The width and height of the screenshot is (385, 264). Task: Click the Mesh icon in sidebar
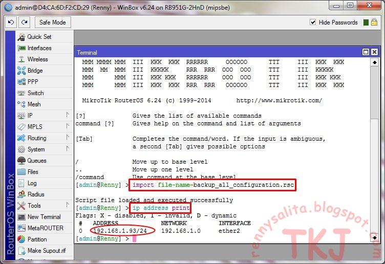22,104
